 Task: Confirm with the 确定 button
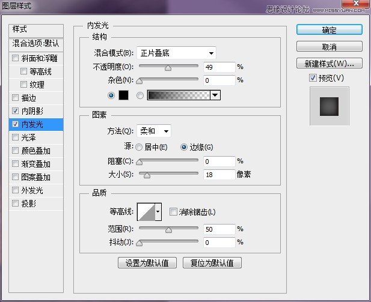point(329,30)
